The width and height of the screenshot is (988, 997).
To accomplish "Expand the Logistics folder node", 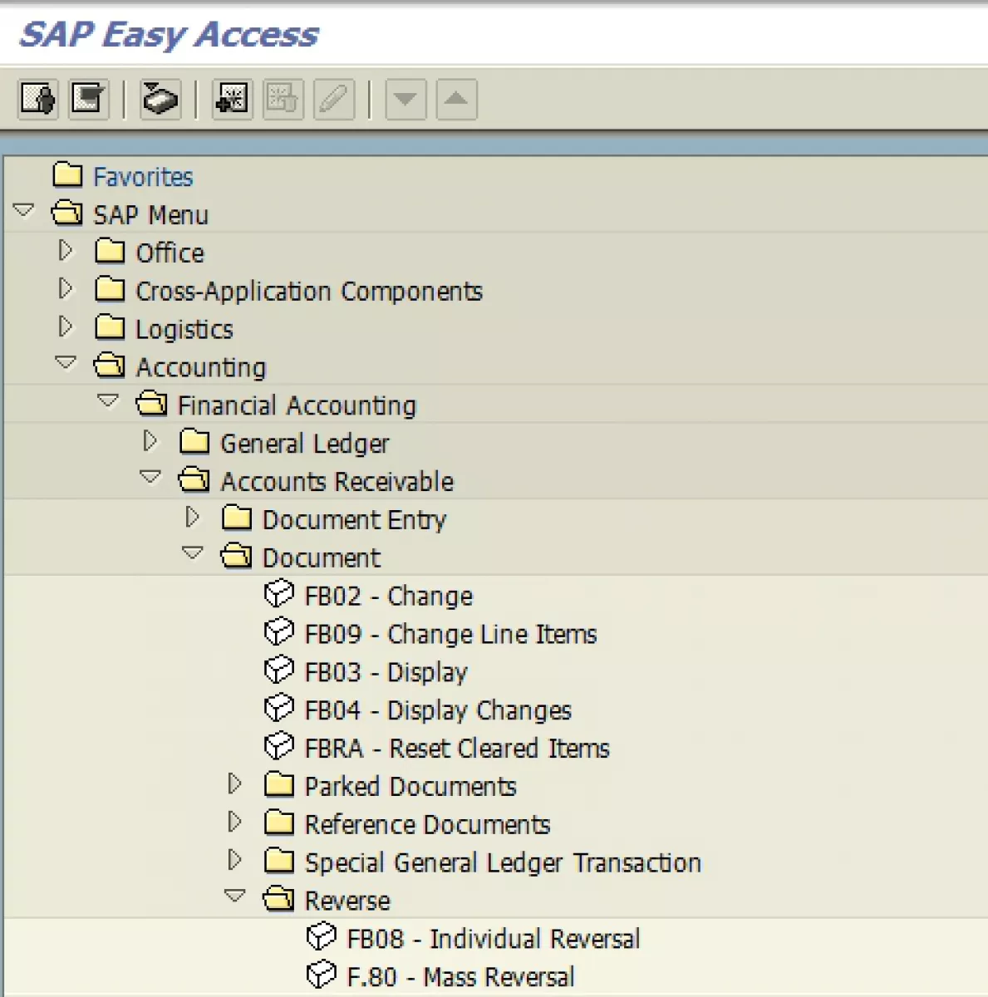I will [66, 327].
